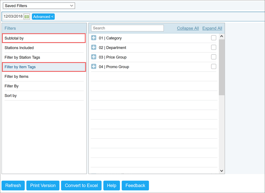Check the Category checkbox
This screenshot has height=193, width=265.
pyautogui.click(x=213, y=38)
